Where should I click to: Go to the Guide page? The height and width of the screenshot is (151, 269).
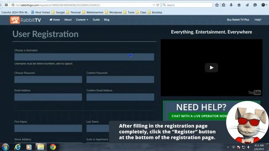(96, 20)
